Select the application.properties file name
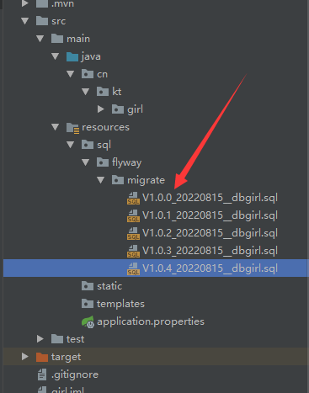 point(151,321)
